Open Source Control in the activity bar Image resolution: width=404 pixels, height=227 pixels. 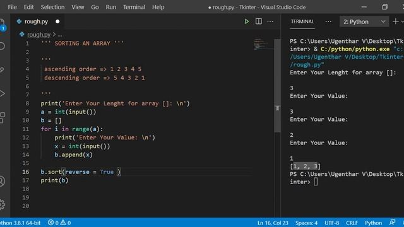point(2,70)
